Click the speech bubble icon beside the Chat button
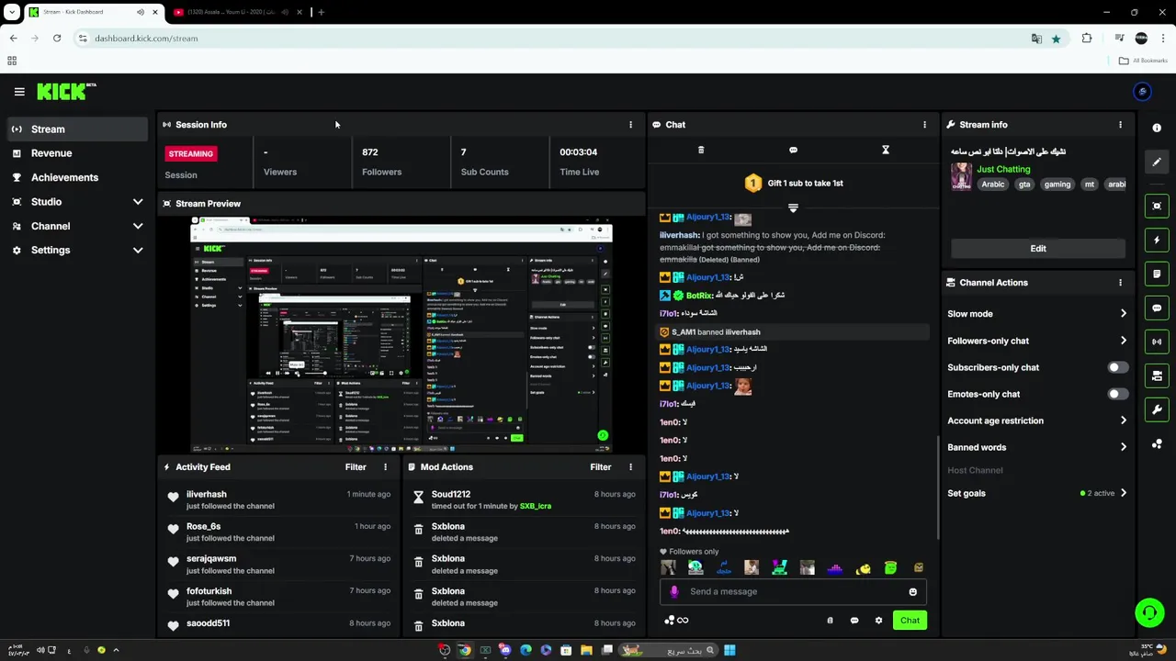Screen dimensions: 1176x661 tap(854, 621)
